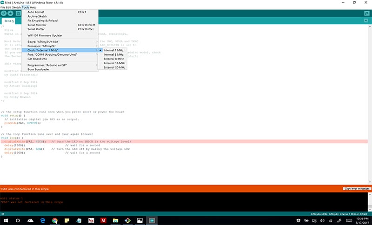Expand the Processor ATtiny24 submenu
The image size is (372, 225).
(x=60, y=46)
